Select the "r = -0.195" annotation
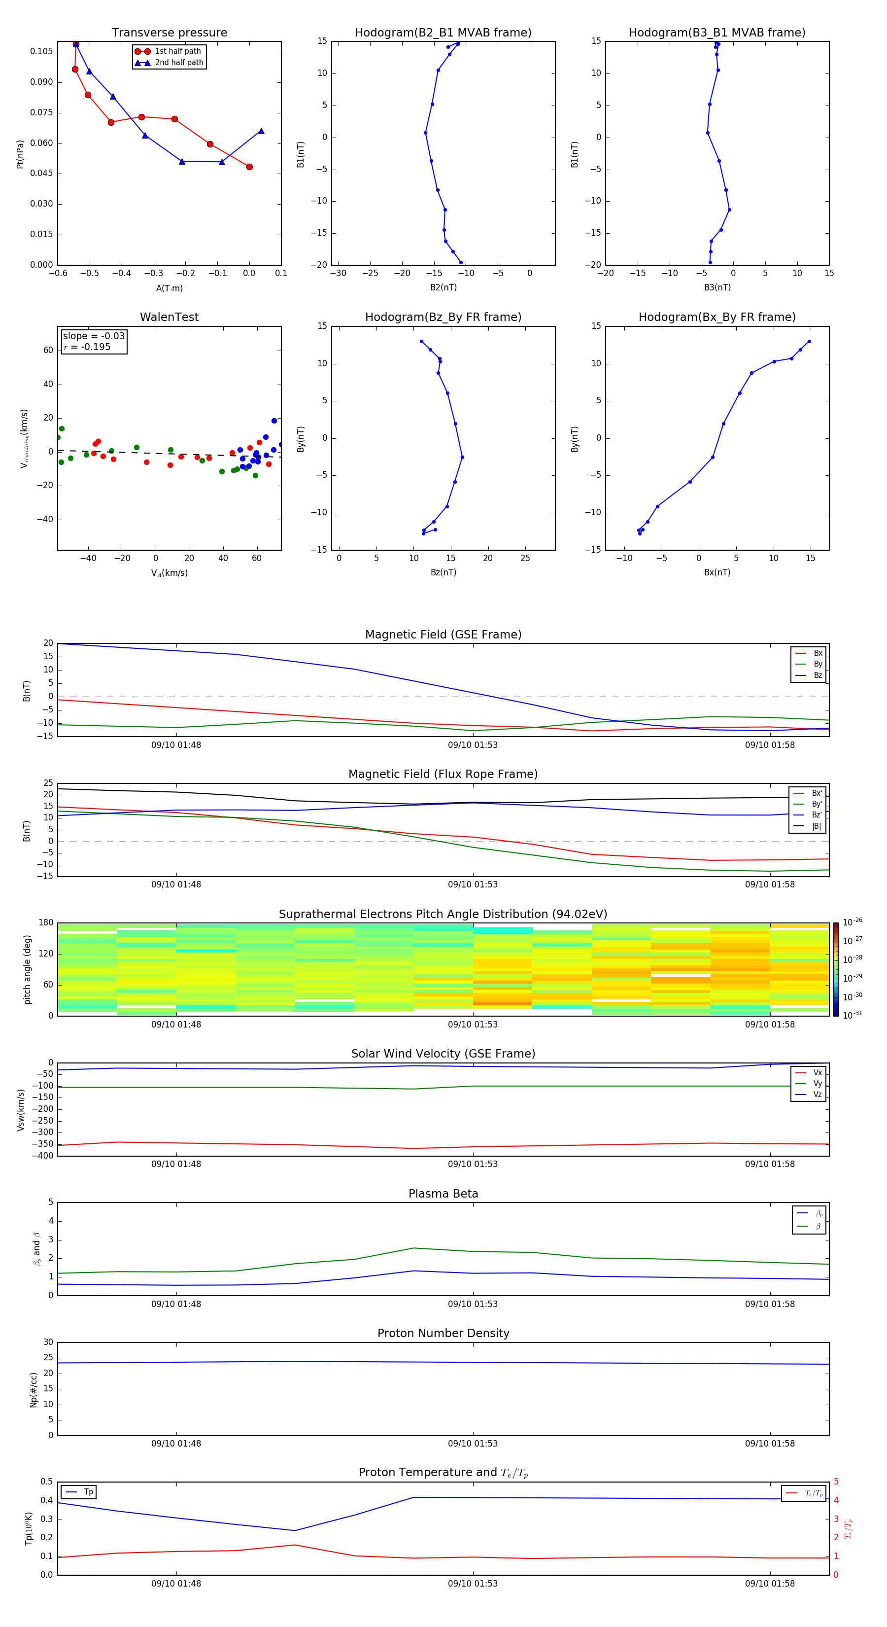887x1627 pixels. click(87, 347)
